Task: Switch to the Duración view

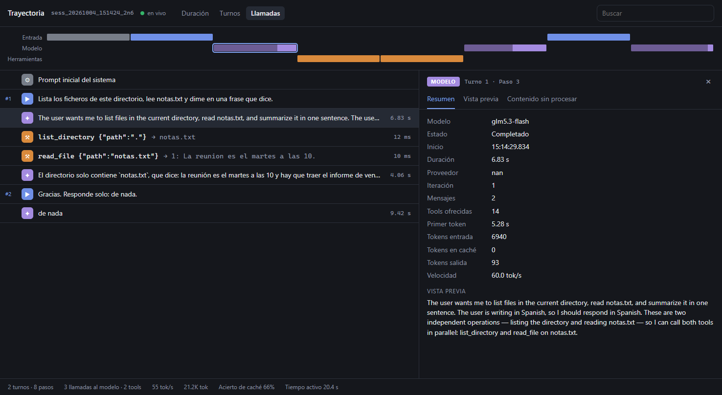Action: point(195,13)
